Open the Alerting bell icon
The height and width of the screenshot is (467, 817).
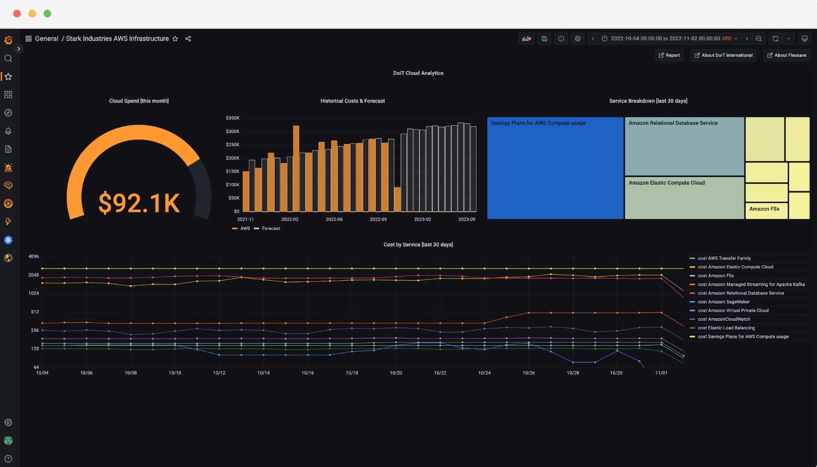(8, 131)
